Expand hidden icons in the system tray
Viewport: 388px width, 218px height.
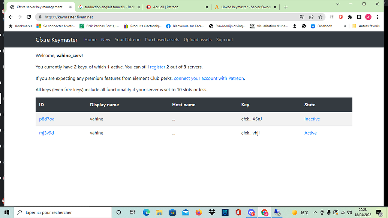[x=315, y=212]
